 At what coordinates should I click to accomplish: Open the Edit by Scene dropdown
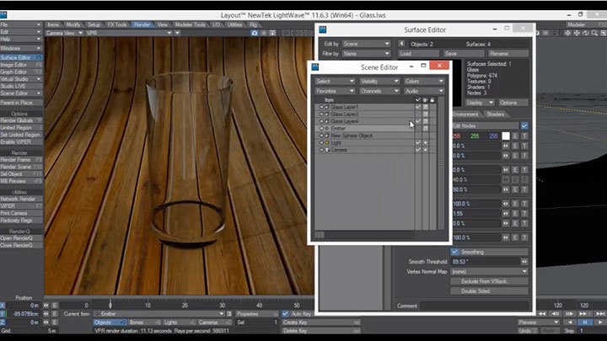[366, 44]
